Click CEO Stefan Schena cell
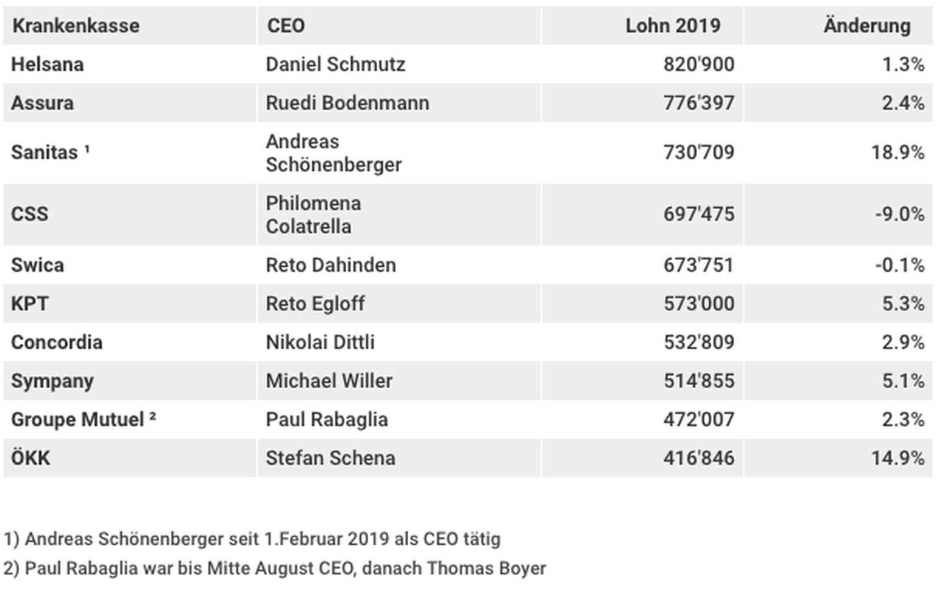 [330, 458]
